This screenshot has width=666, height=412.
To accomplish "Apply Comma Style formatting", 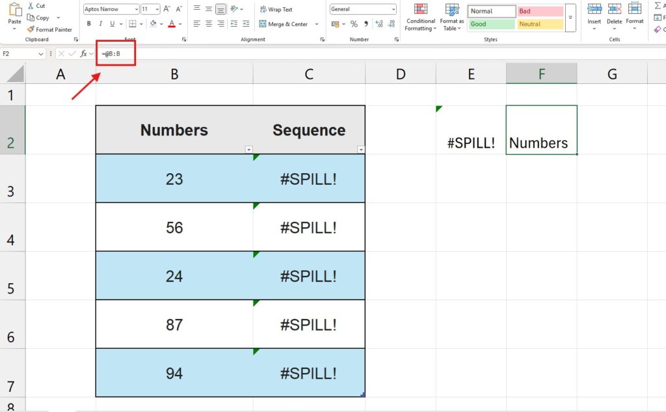I will 366,23.
